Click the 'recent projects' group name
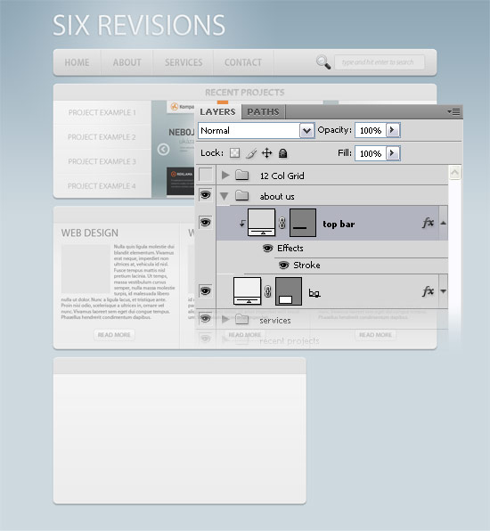 pyautogui.click(x=290, y=340)
